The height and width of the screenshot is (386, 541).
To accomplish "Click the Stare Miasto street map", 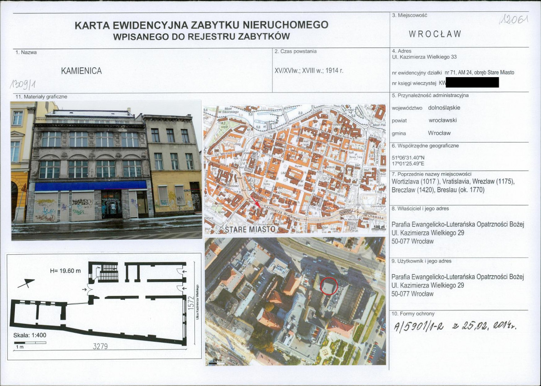I will (x=295, y=170).
